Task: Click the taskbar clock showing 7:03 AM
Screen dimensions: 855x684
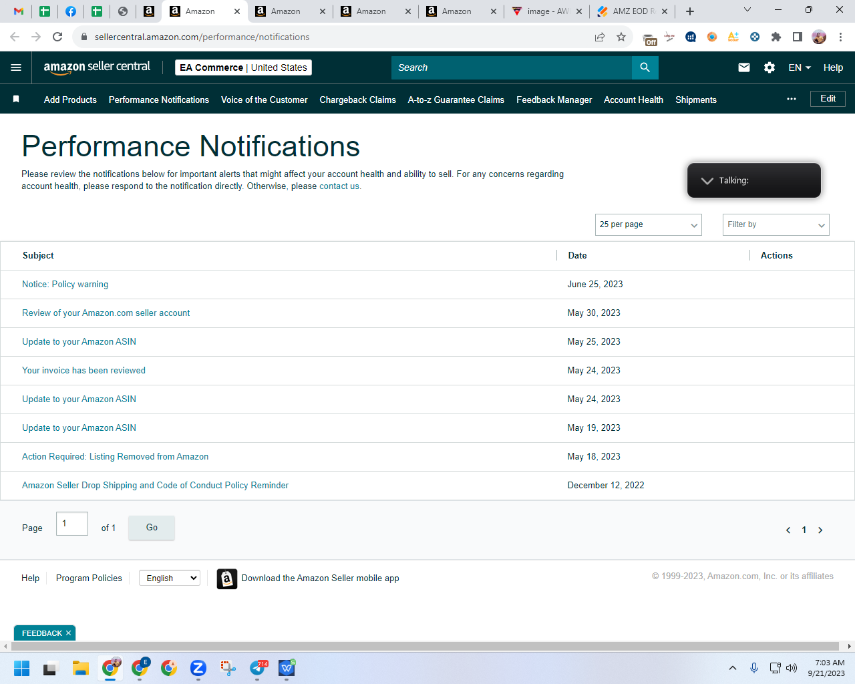Action: (826, 668)
